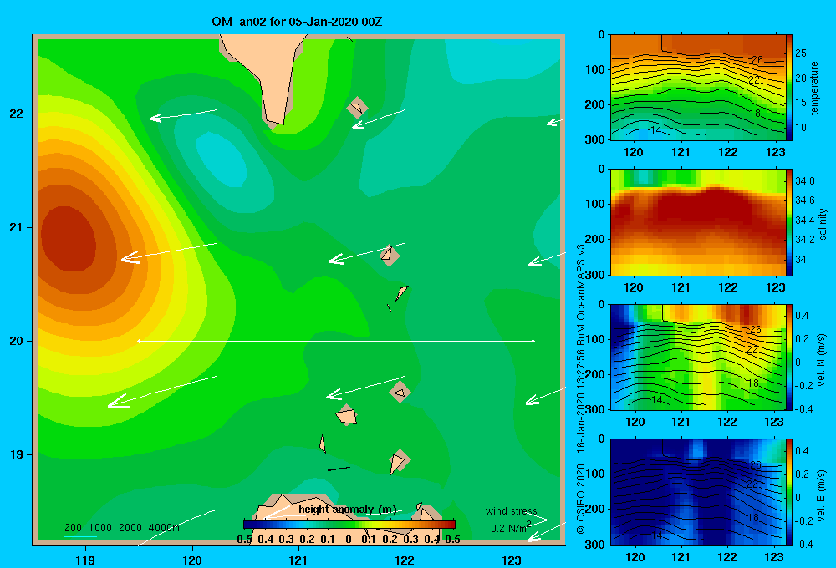Click the "34" tick on salinity colorbar
This screenshot has width=836, height=568.
[x=801, y=260]
